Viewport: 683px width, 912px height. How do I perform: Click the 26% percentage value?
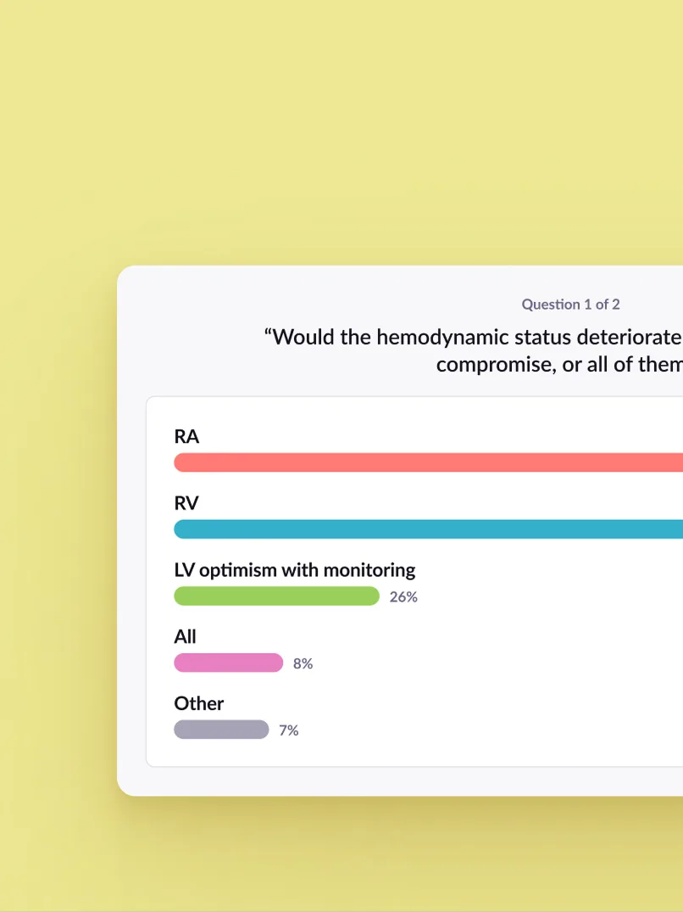click(403, 597)
